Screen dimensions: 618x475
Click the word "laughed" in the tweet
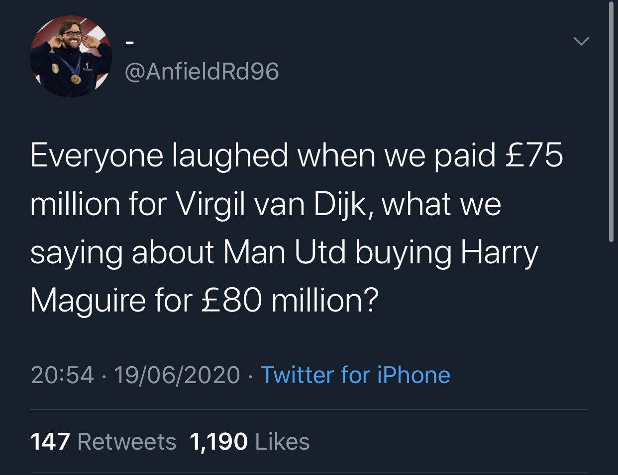click(x=230, y=156)
